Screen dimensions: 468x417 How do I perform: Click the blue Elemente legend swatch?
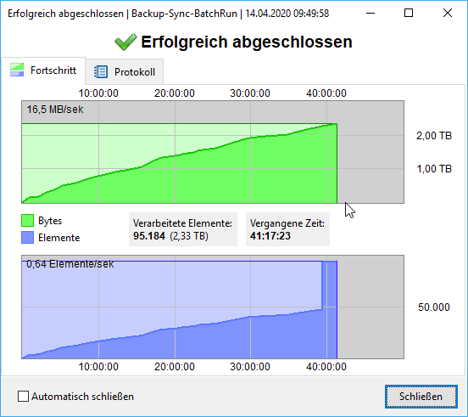(x=27, y=238)
